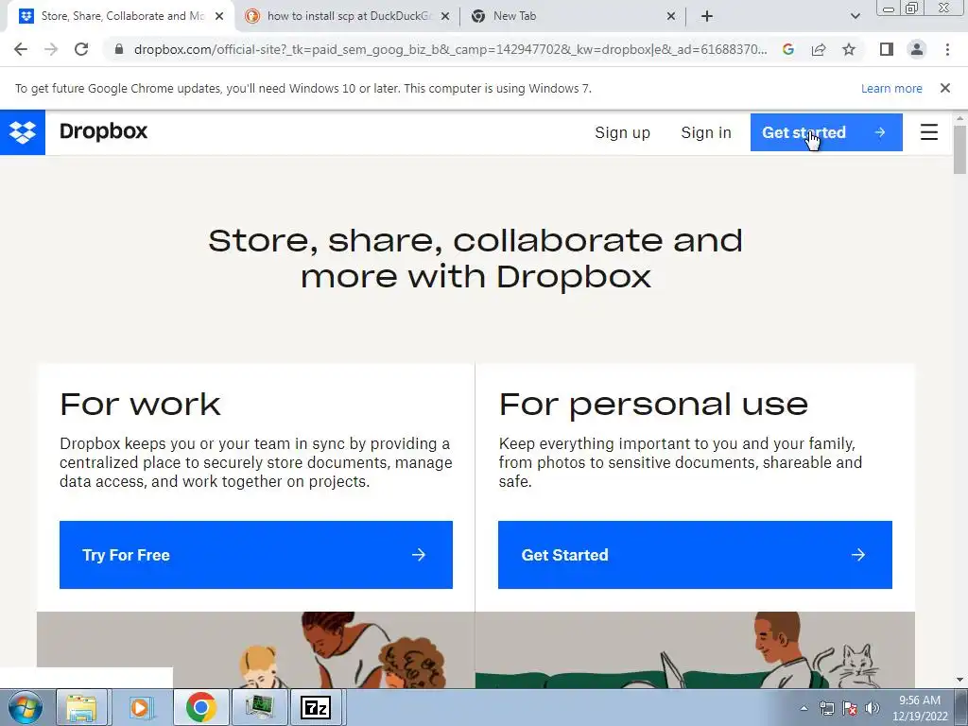The height and width of the screenshot is (726, 968).
Task: Open 7-Zip from taskbar
Action: tap(316, 707)
